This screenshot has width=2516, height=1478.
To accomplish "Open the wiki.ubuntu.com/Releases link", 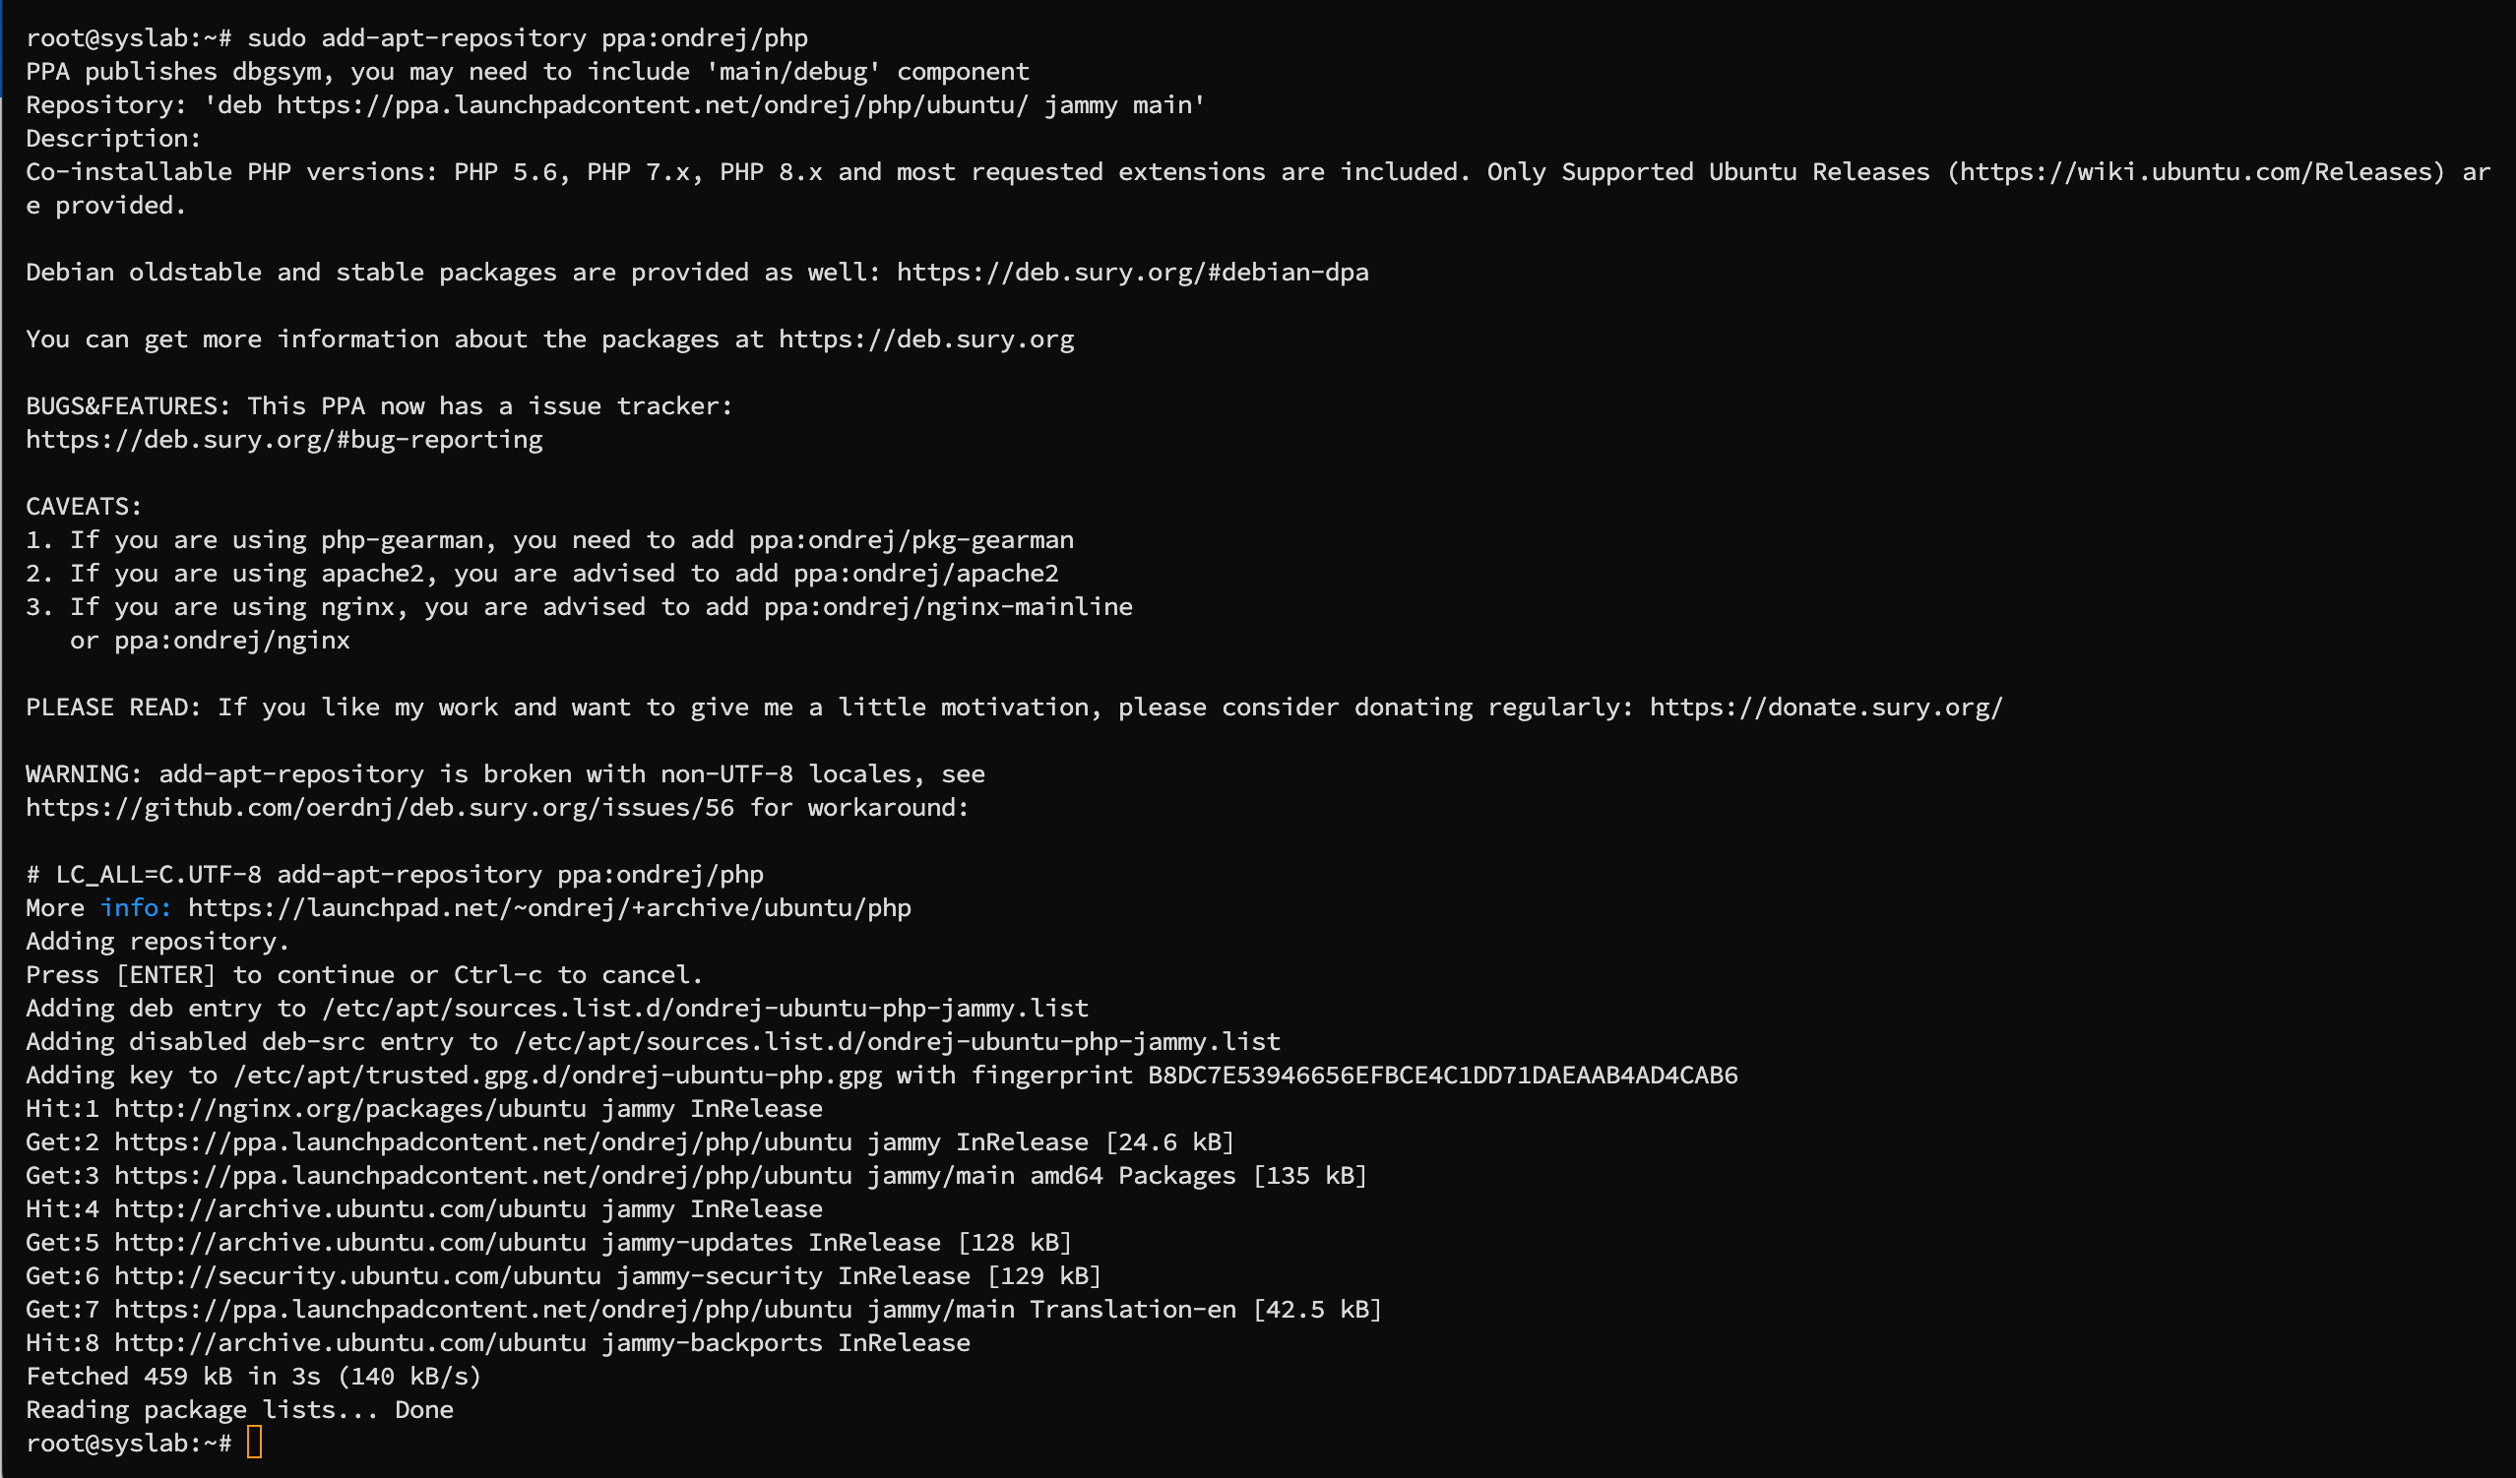I will click(x=2194, y=171).
